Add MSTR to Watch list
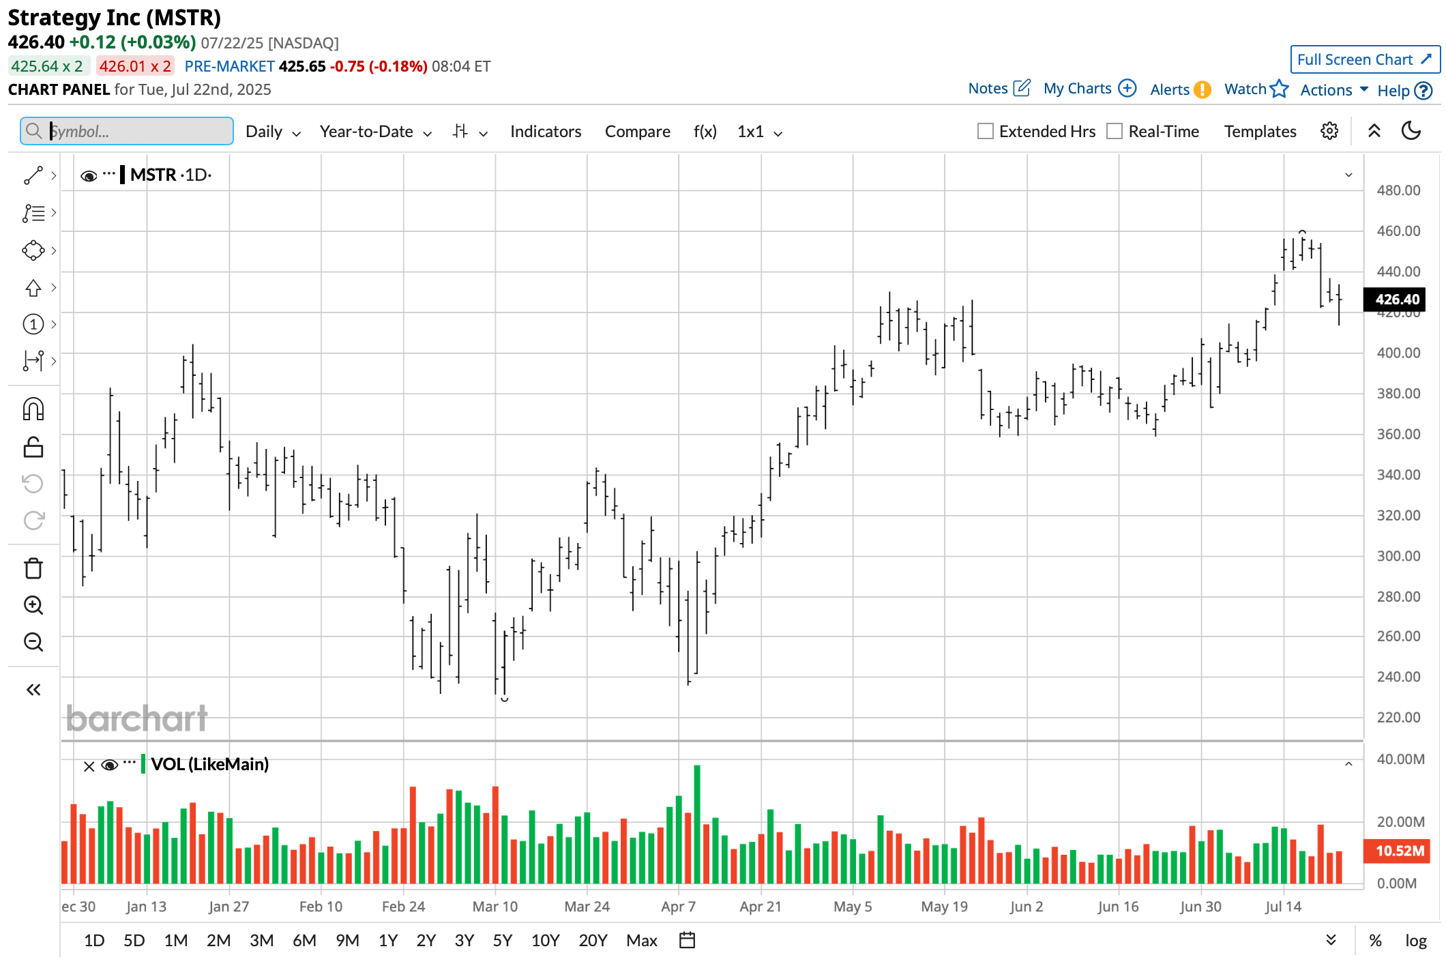 (1256, 89)
